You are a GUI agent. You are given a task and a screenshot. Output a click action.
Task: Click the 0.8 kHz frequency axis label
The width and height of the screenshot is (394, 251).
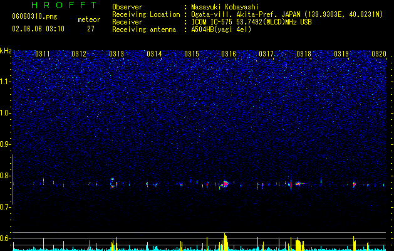pos(6,176)
